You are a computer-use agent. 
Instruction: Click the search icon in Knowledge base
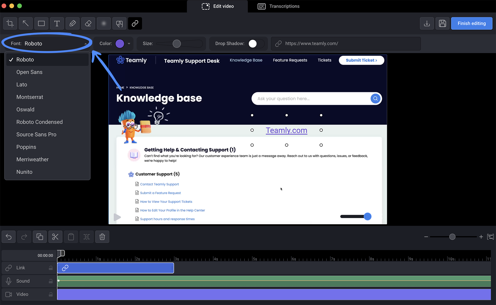(375, 99)
